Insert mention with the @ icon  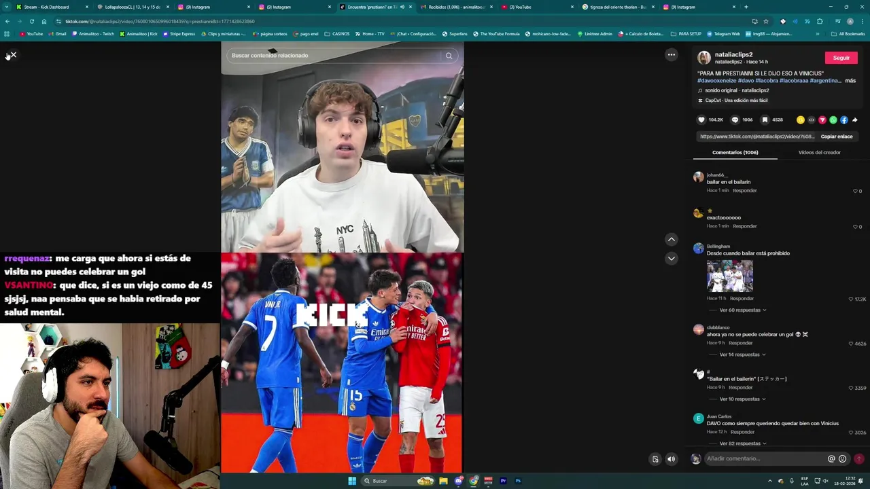831,458
